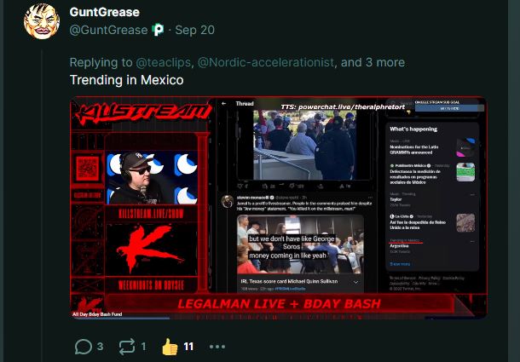Open the @Nordic-accelerationist mention
Image resolution: width=520 pixels, height=362 pixels.
point(266,62)
